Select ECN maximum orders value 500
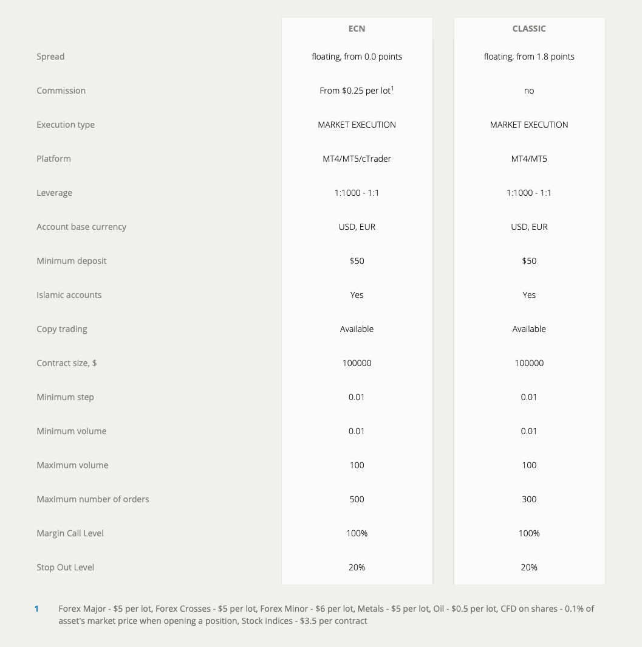 coord(357,499)
